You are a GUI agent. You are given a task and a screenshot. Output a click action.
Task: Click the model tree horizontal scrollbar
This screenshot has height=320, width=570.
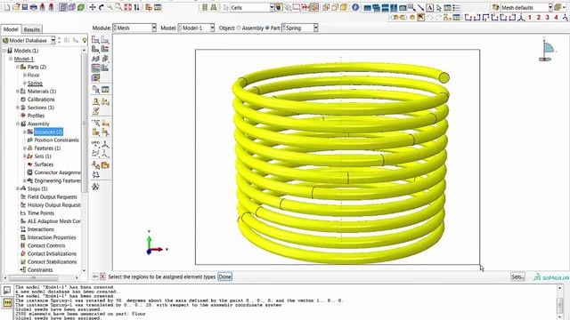point(34,278)
